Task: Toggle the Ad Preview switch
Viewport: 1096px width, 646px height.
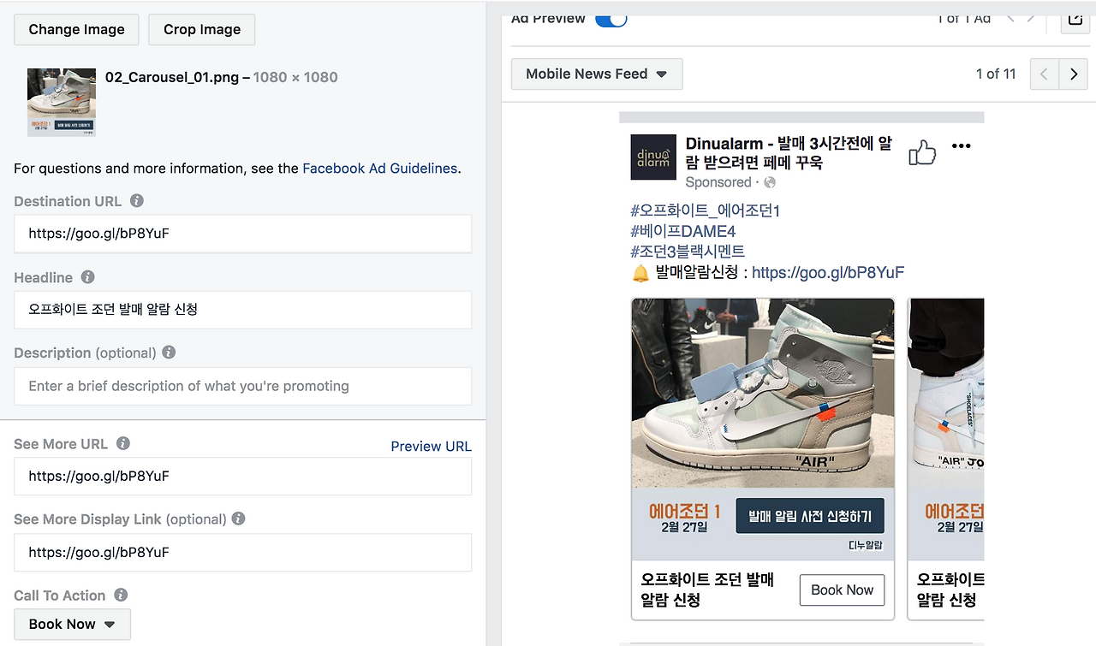Action: 611,18
